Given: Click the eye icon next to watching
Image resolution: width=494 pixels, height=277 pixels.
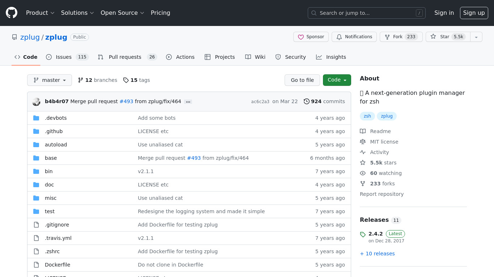Looking at the screenshot, I should pyautogui.click(x=363, y=173).
